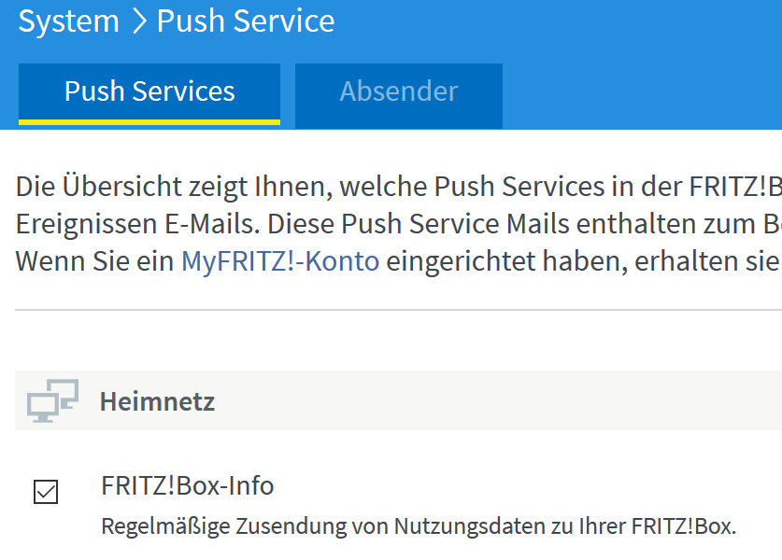Open the Absender tab

pos(399,91)
